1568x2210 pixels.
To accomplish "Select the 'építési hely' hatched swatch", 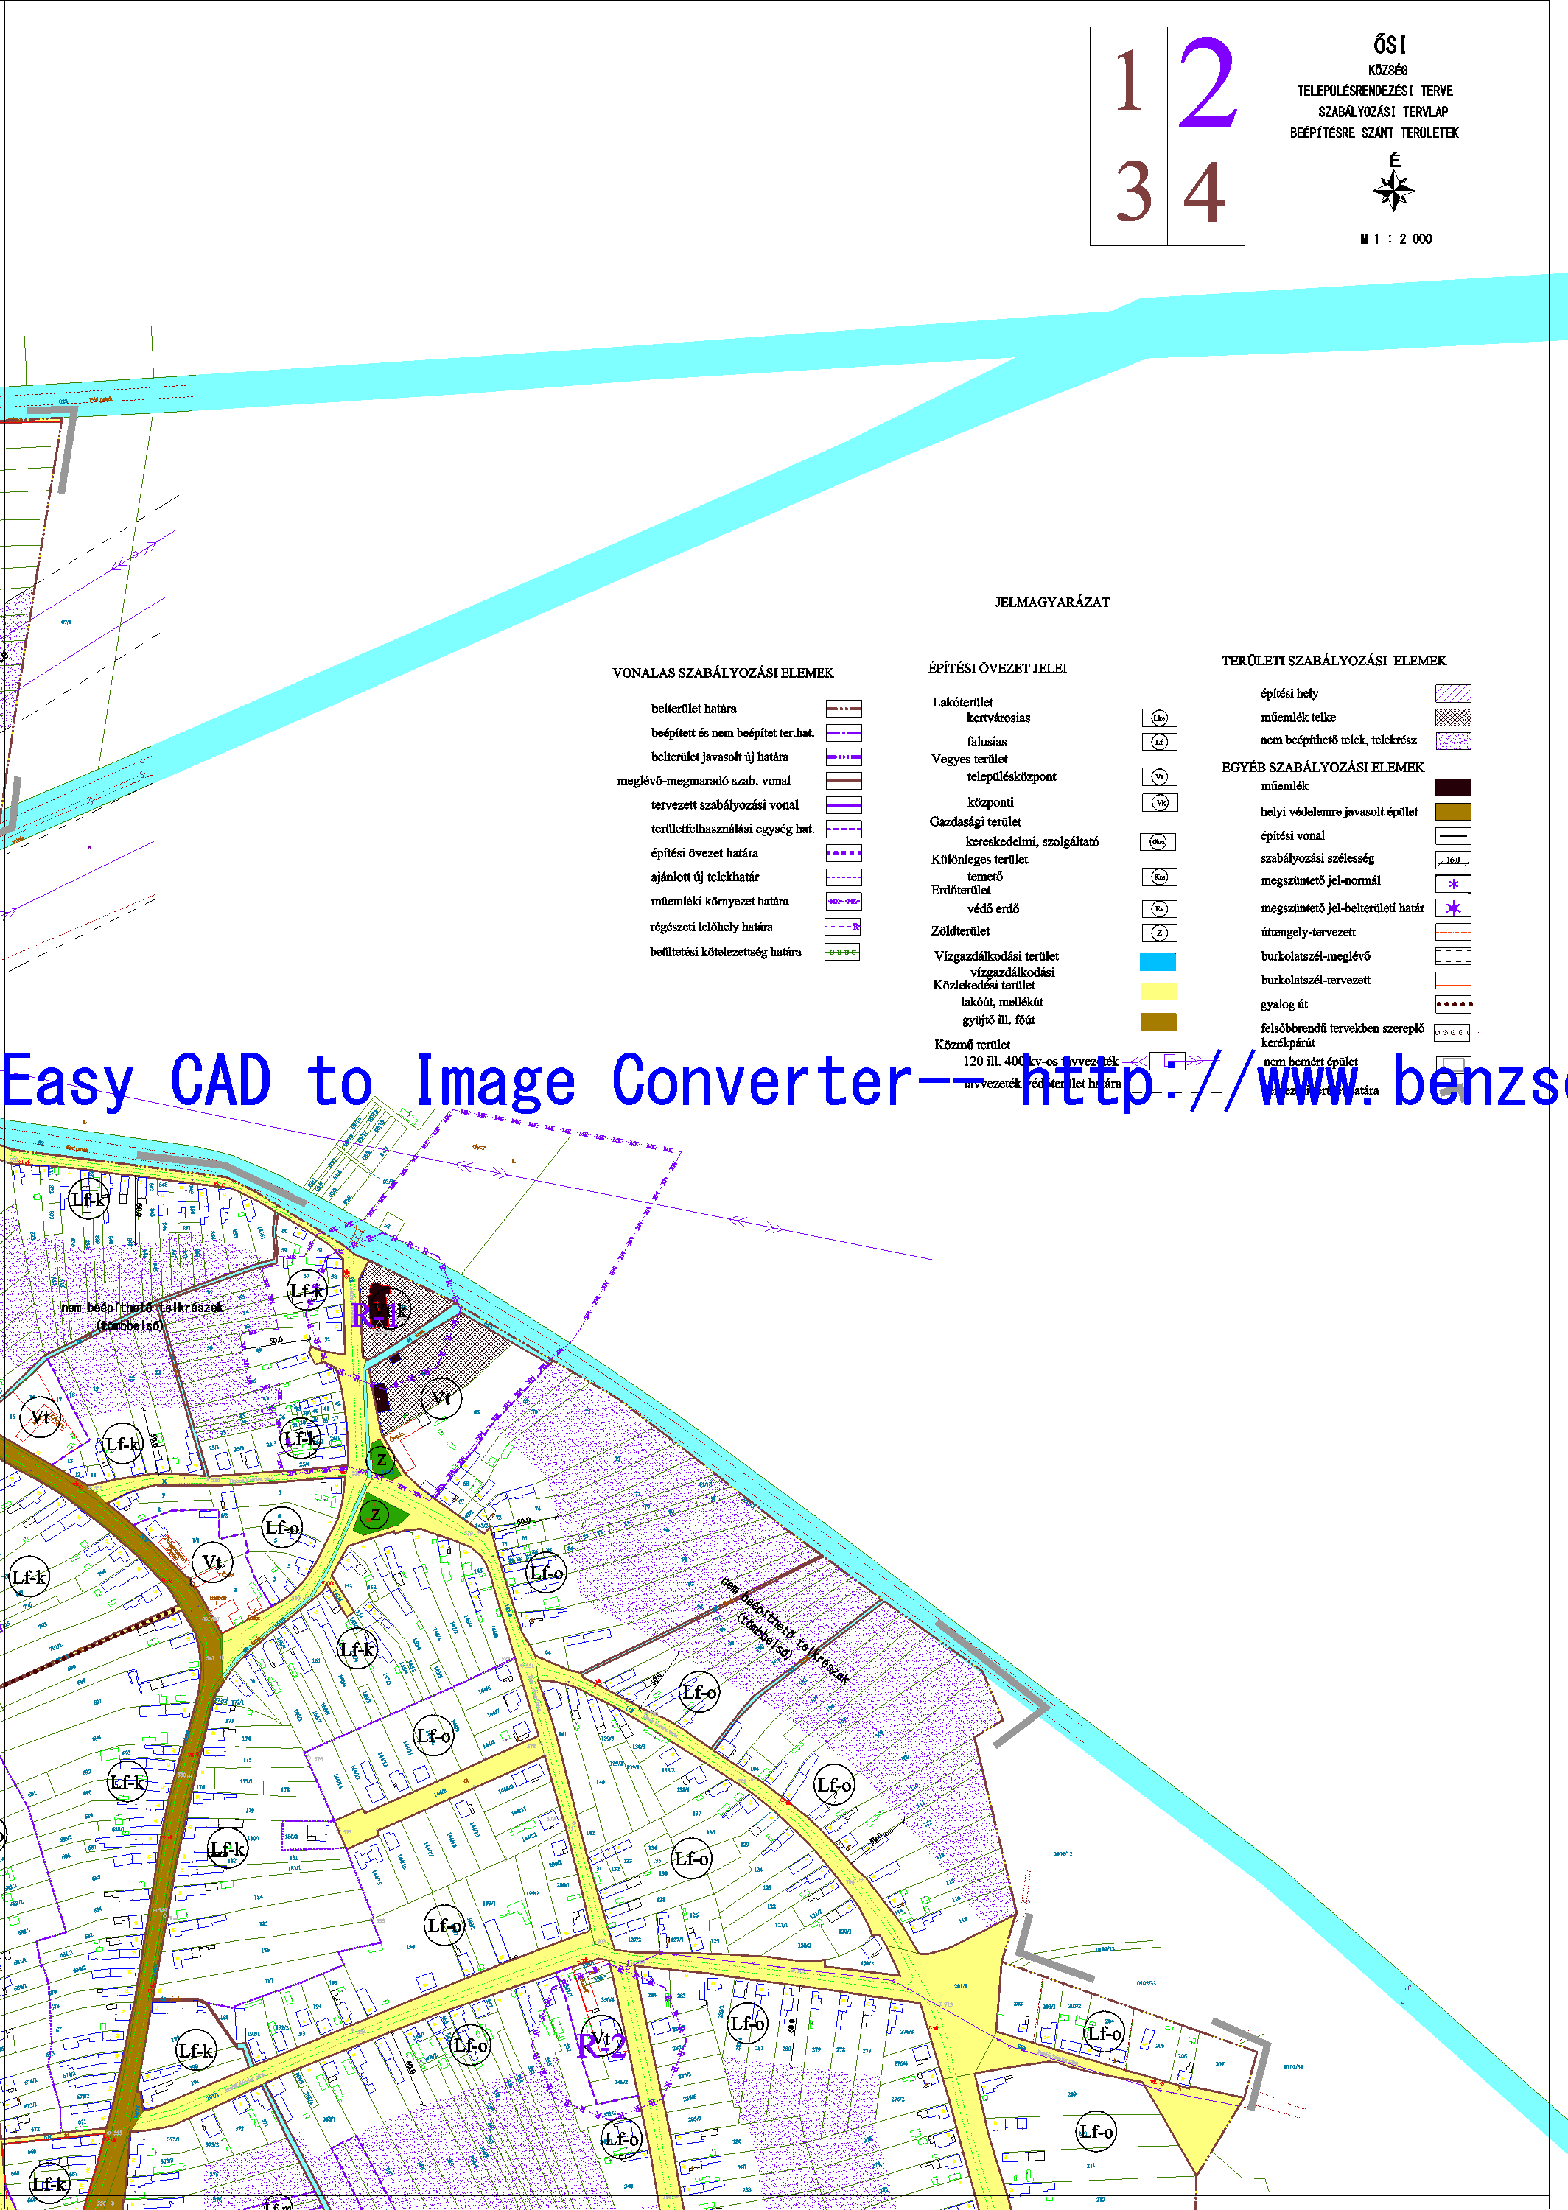I will click(1452, 694).
